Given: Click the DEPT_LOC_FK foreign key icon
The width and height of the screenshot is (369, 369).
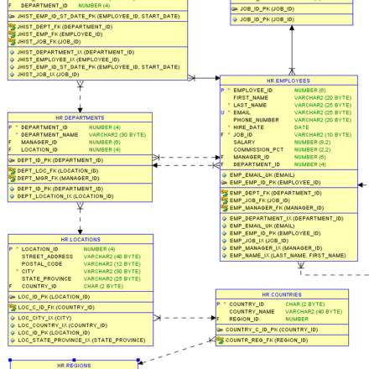Looking at the screenshot, I should click(12, 171).
